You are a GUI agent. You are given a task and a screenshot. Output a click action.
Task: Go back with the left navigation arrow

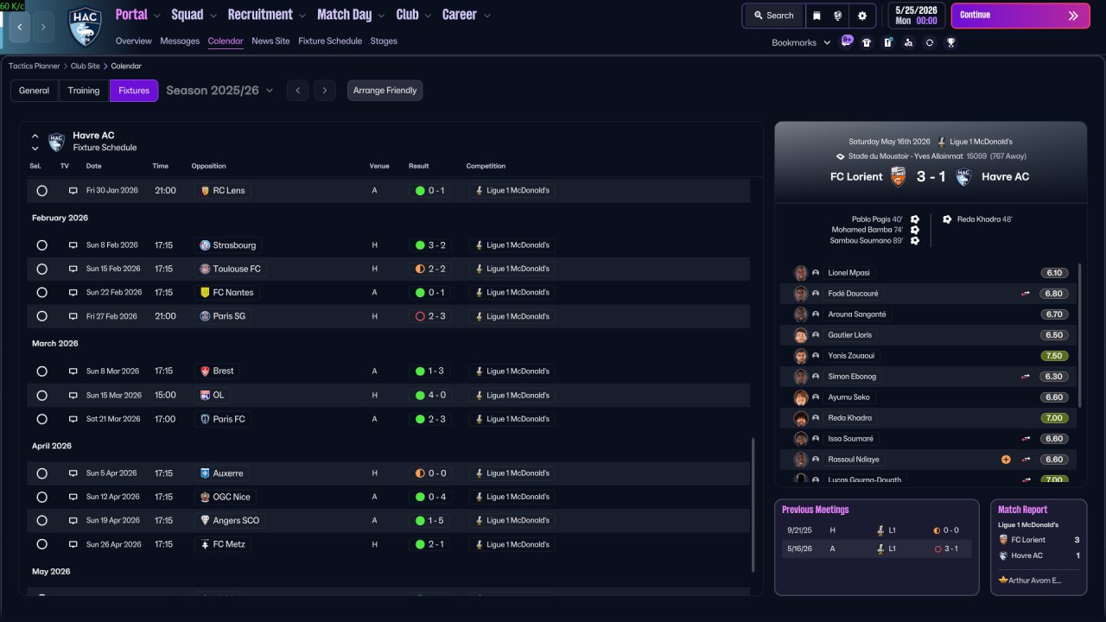point(20,28)
